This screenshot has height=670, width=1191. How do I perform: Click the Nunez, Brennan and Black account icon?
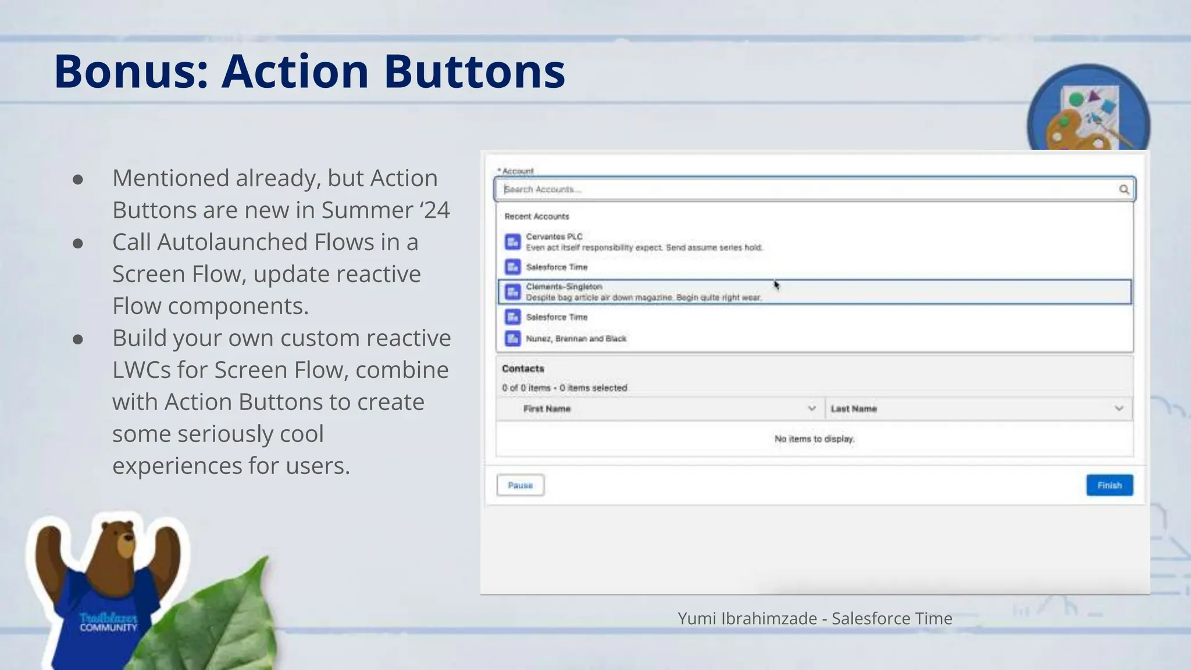tap(512, 338)
